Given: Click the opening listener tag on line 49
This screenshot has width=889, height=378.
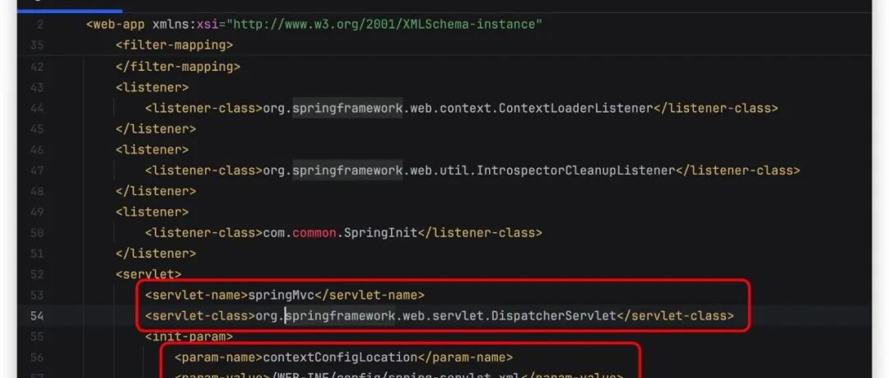Looking at the screenshot, I should tap(152, 212).
